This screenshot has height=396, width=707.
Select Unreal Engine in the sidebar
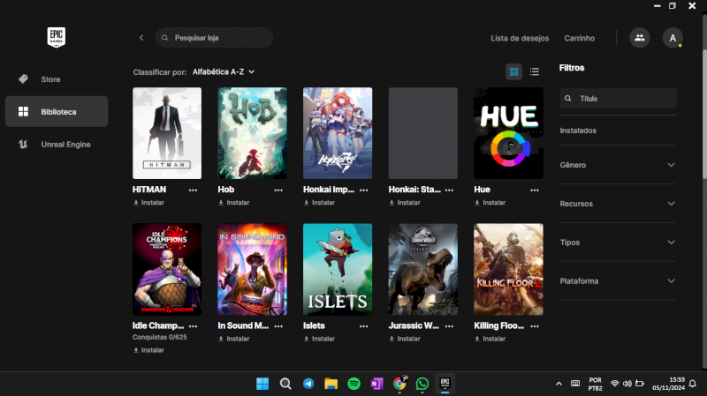point(65,144)
